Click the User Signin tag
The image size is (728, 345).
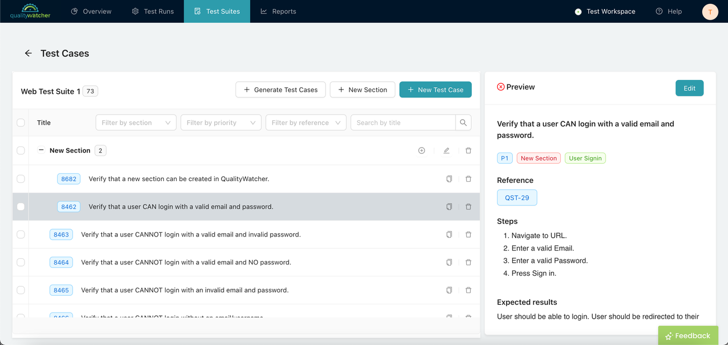(585, 158)
